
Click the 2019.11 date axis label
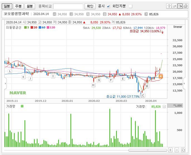(12, 101)
